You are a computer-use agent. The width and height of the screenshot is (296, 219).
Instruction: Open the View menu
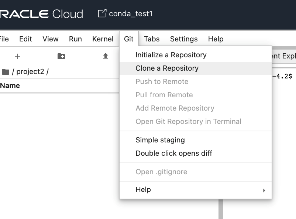point(51,39)
